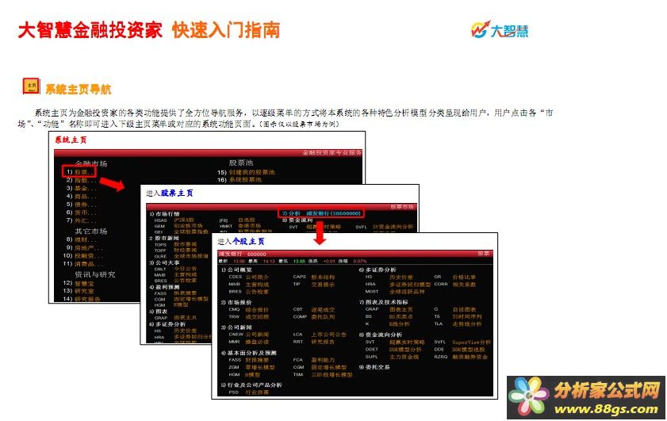Screen dimensions: 667x421
Task: Click the 主页 Main icon beside 系统主页导航
Action: 31,86
